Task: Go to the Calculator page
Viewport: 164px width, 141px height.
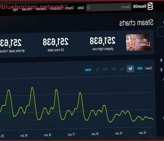Action: pyautogui.click(x=56, y=8)
